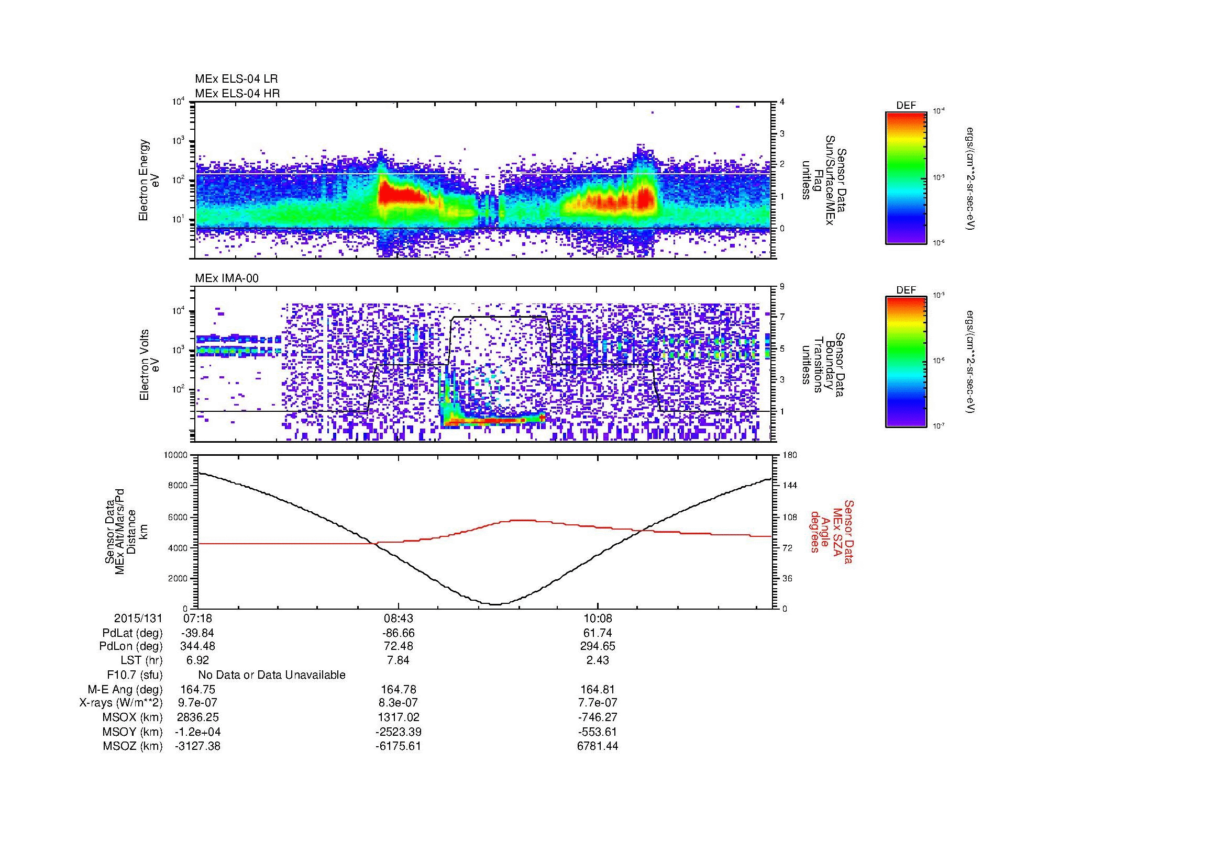This screenshot has height=865, width=1225.
Task: Click the 'MSOX (km)' row label
Action: point(133,718)
